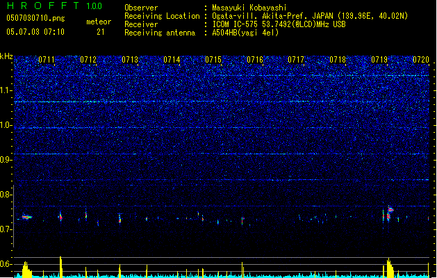
Task: Click the meteor echo just after 0710
Action: (x=27, y=217)
